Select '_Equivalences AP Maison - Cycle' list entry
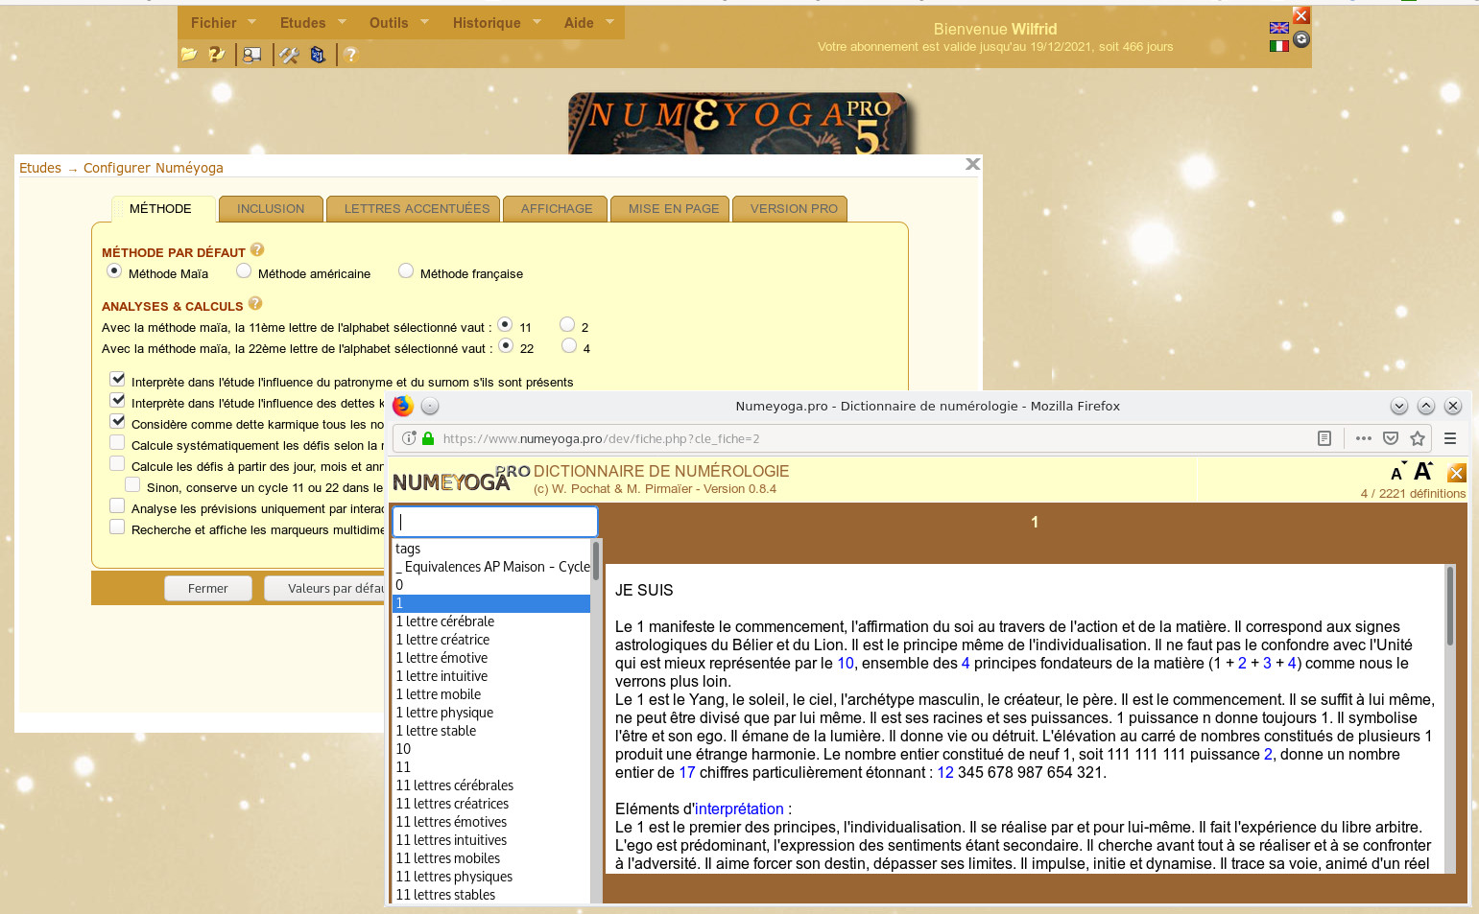 click(x=491, y=567)
